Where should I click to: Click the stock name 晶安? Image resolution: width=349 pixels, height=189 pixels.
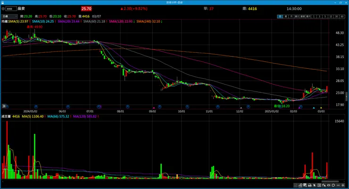(x=21, y=8)
